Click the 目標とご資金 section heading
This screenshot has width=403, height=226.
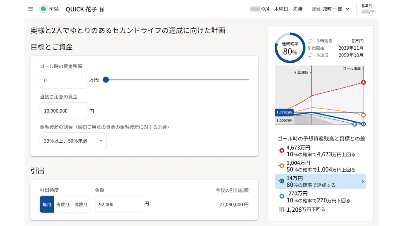[52, 47]
